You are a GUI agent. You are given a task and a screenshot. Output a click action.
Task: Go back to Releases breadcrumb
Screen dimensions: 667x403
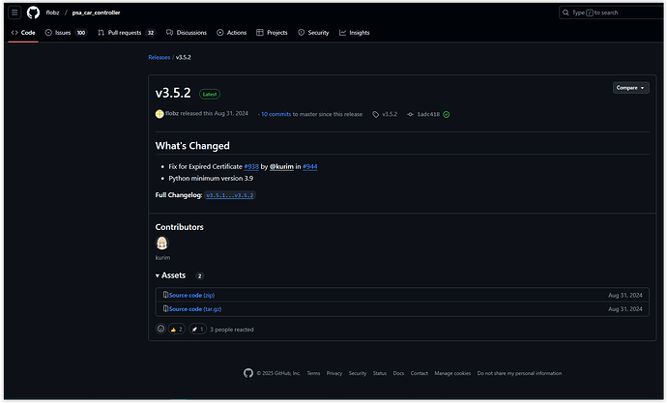(x=159, y=57)
